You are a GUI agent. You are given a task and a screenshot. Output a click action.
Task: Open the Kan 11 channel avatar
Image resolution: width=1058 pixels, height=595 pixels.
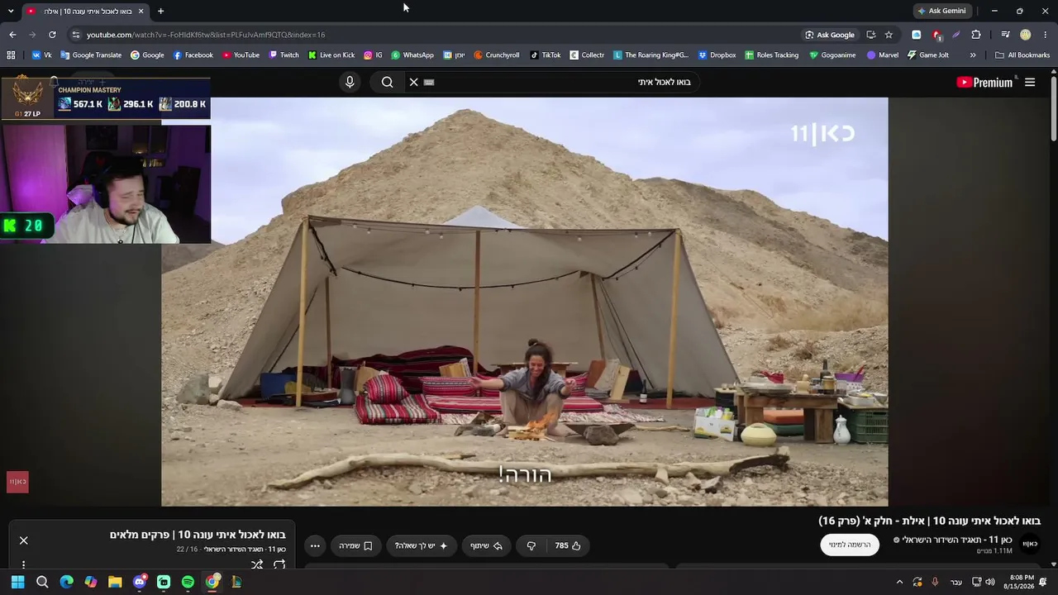point(1030,543)
